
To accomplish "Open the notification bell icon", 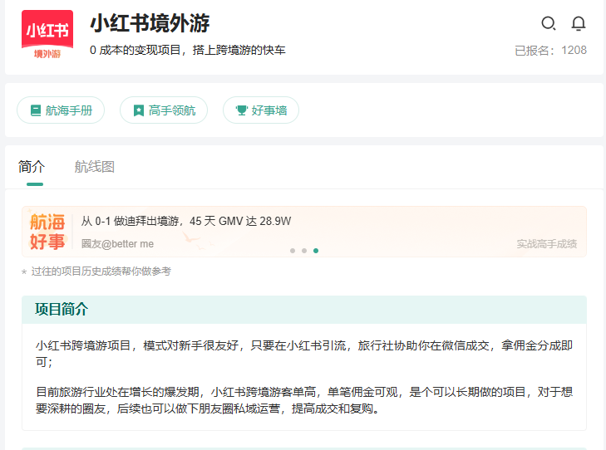I will click(579, 23).
